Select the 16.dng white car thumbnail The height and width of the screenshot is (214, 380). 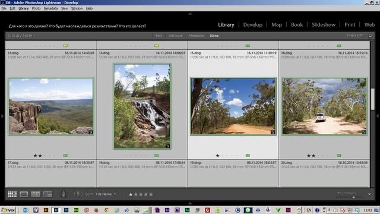[x=324, y=106]
